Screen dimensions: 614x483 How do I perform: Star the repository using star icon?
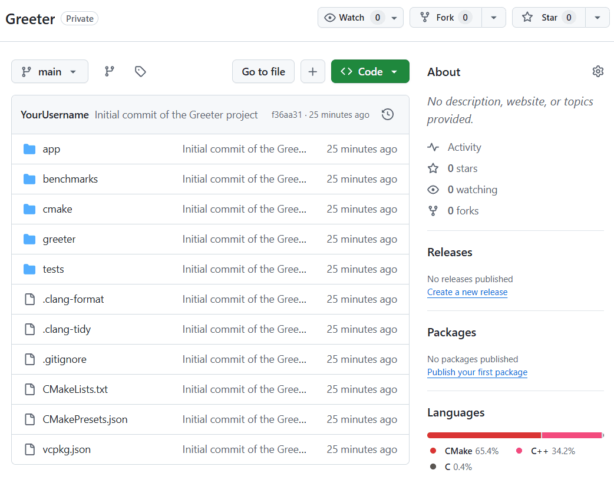[x=527, y=17]
